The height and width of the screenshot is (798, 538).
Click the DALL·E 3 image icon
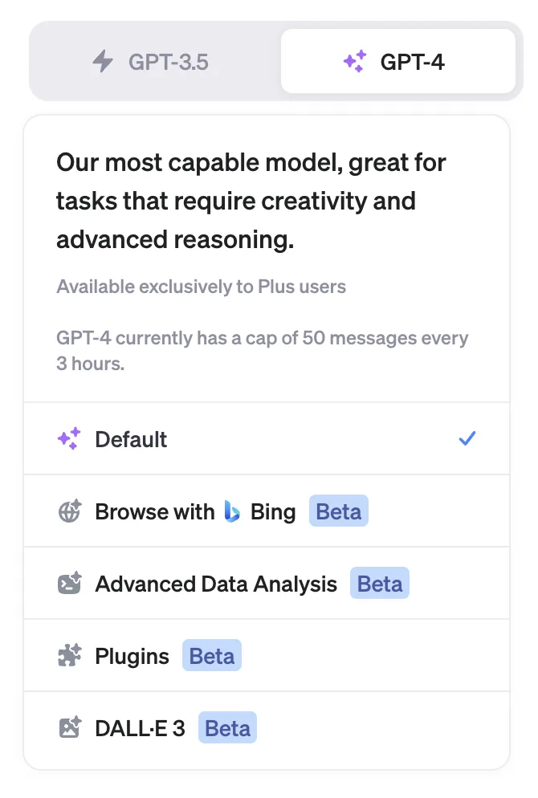pos(70,728)
